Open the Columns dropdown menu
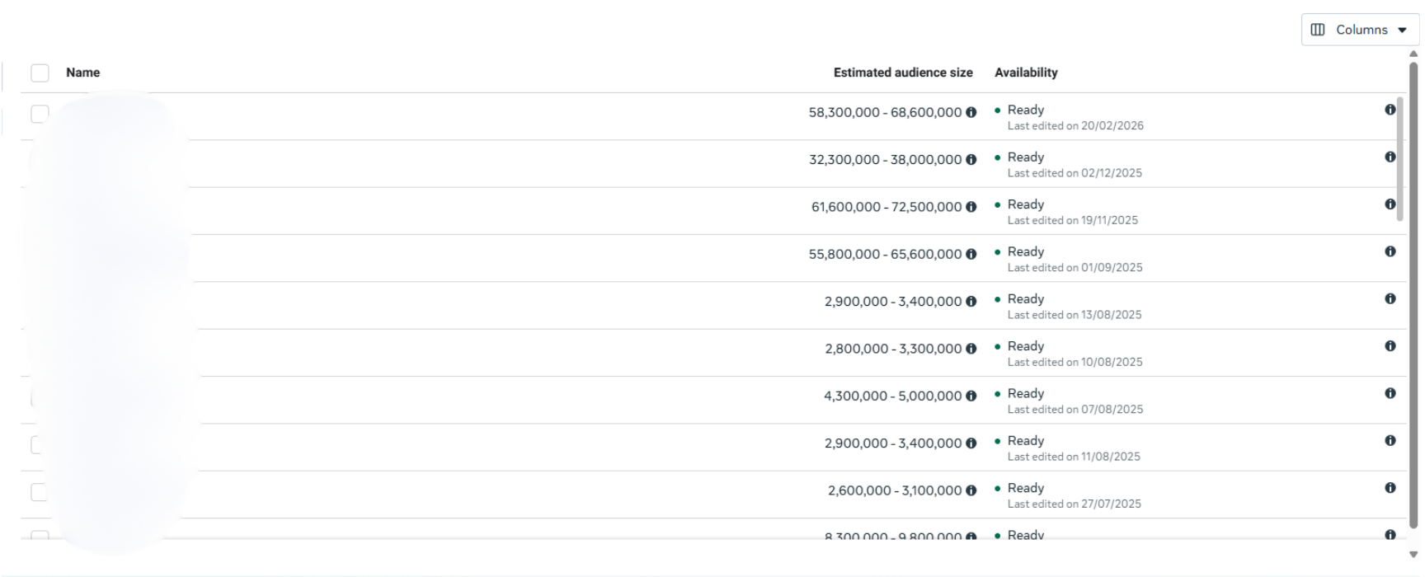This screenshot has width=1425, height=577. pyautogui.click(x=1361, y=30)
